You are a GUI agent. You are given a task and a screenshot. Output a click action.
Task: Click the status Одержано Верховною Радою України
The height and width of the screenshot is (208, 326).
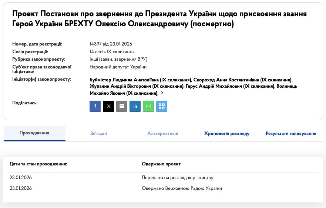click(182, 188)
